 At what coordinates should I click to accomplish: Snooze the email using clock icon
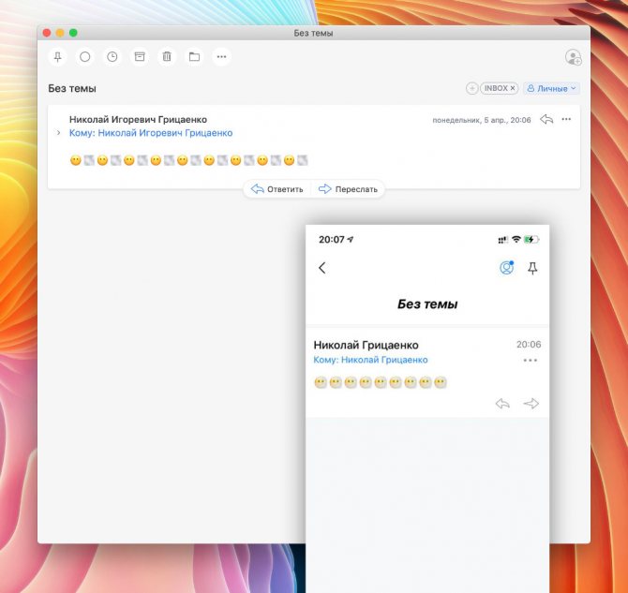(112, 57)
